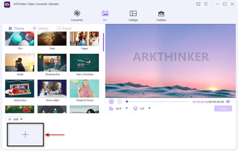
Task: Click the video preview area
Action: (x=170, y=61)
